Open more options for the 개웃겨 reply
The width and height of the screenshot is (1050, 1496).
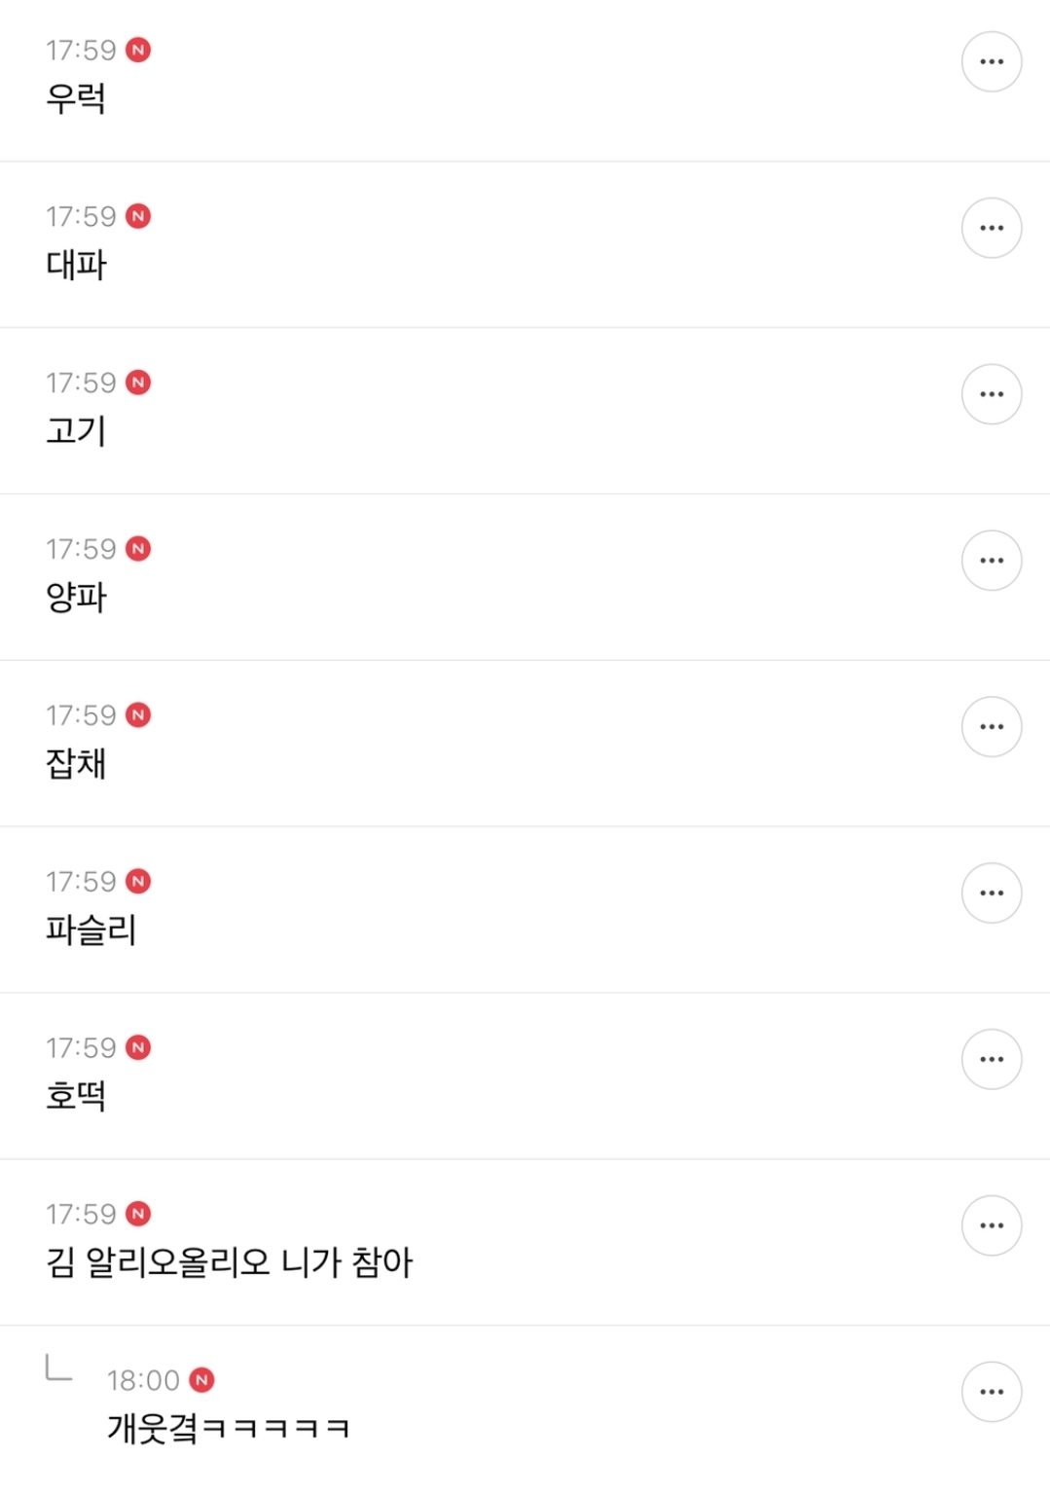[991, 1392]
